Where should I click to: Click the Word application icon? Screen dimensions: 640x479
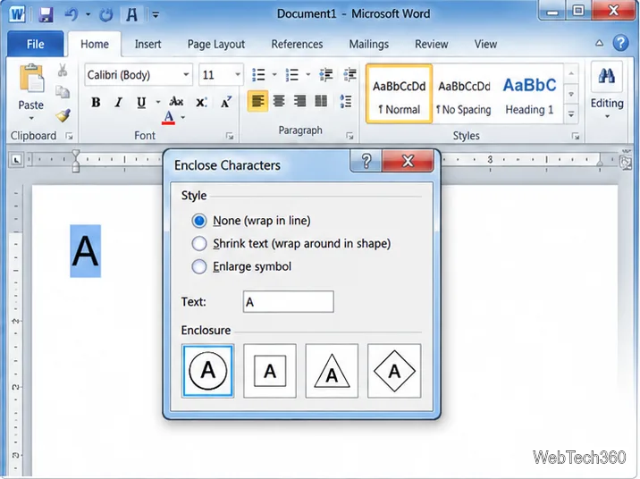coord(17,14)
